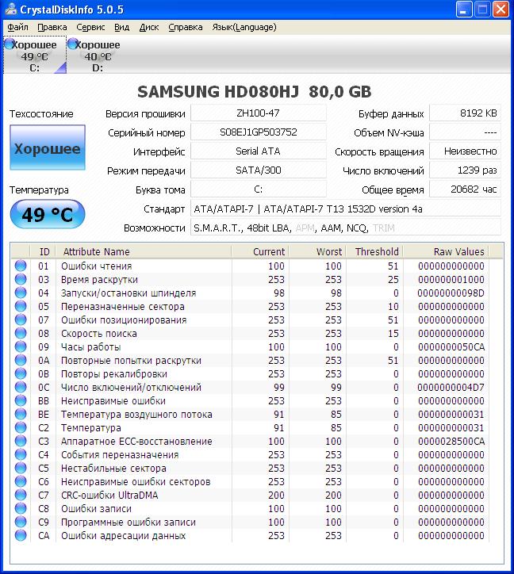The width and height of the screenshot is (514, 574).
Task: Click the drive features field with S.M.A.R.T.
Action: [x=346, y=228]
